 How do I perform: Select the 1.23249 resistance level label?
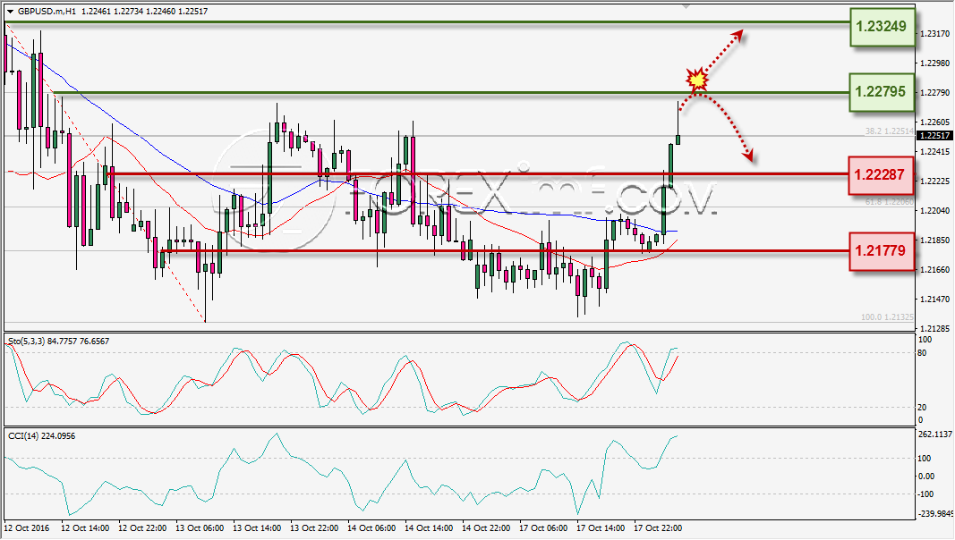882,27
